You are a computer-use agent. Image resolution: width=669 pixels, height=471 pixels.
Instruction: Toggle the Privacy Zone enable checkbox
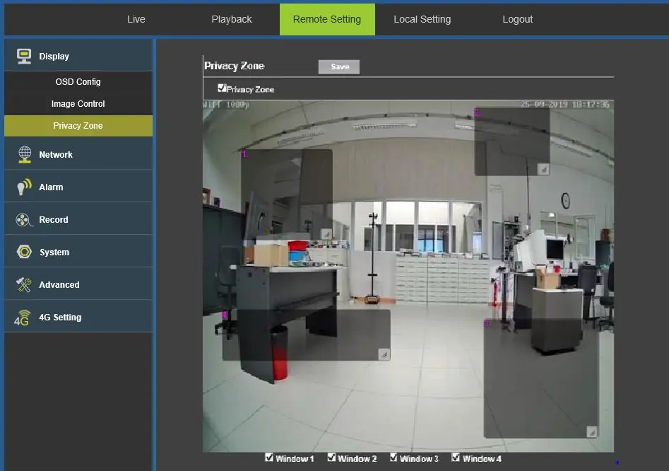tap(221, 88)
